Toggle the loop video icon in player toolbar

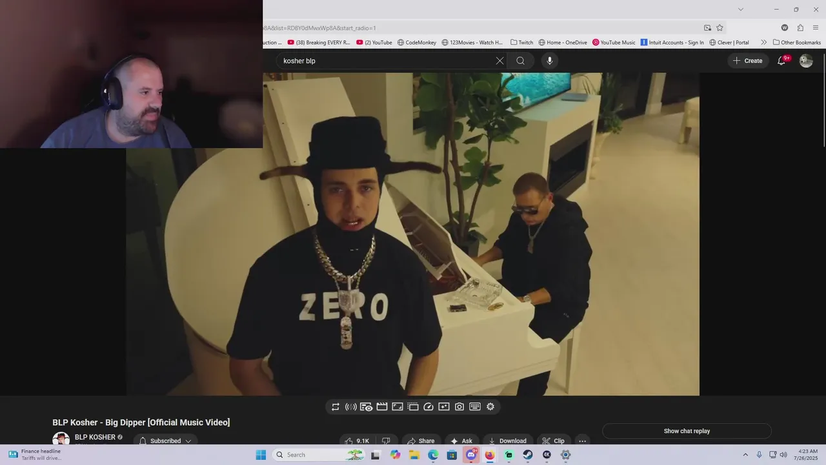[336, 407]
